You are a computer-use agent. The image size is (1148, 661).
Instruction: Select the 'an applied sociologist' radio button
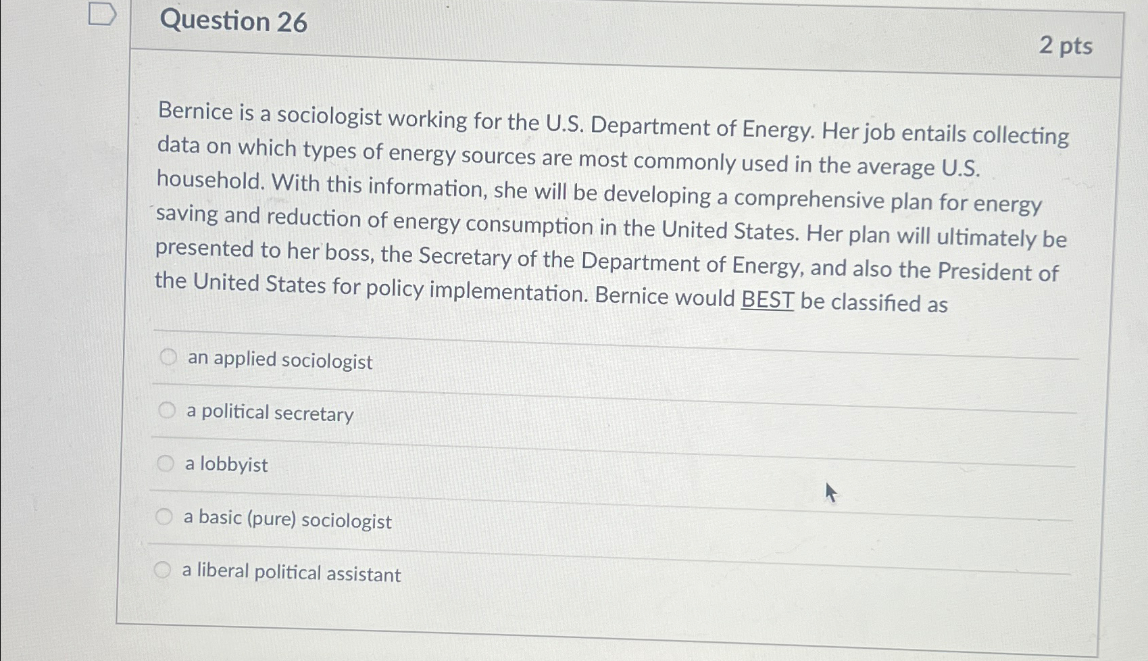point(167,356)
